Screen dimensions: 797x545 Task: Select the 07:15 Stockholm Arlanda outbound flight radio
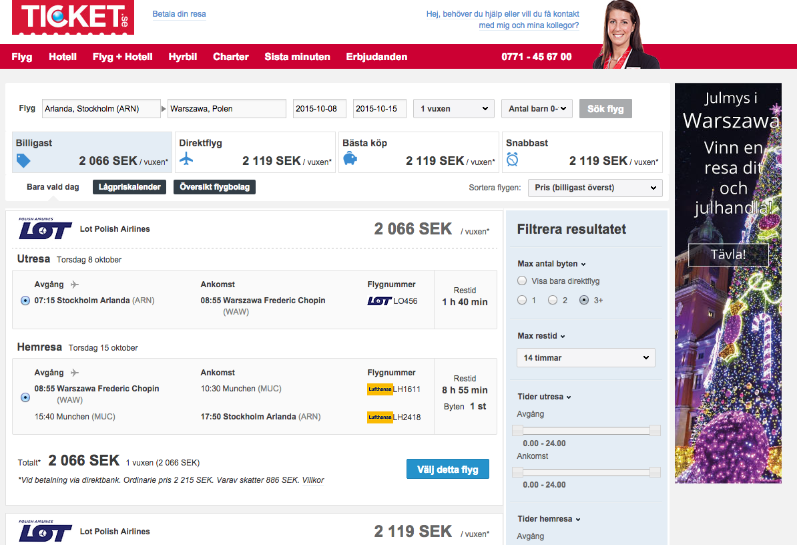[25, 301]
